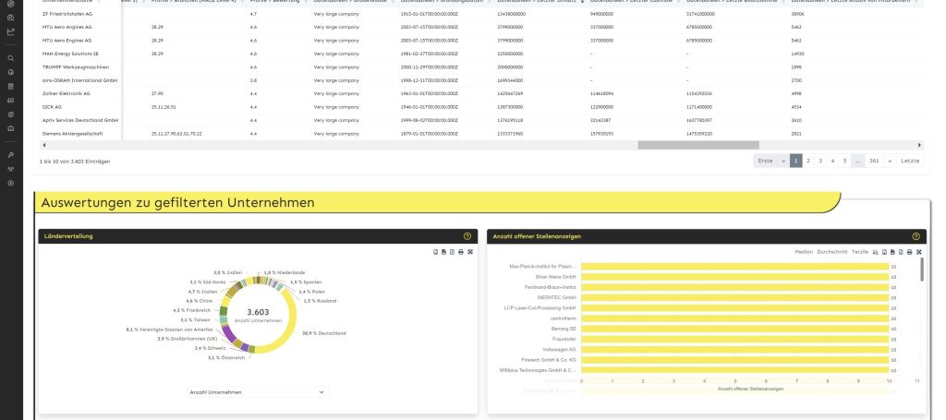Open the globe icon below sidebar search
This screenshot has height=420, width=946.
pyautogui.click(x=11, y=72)
